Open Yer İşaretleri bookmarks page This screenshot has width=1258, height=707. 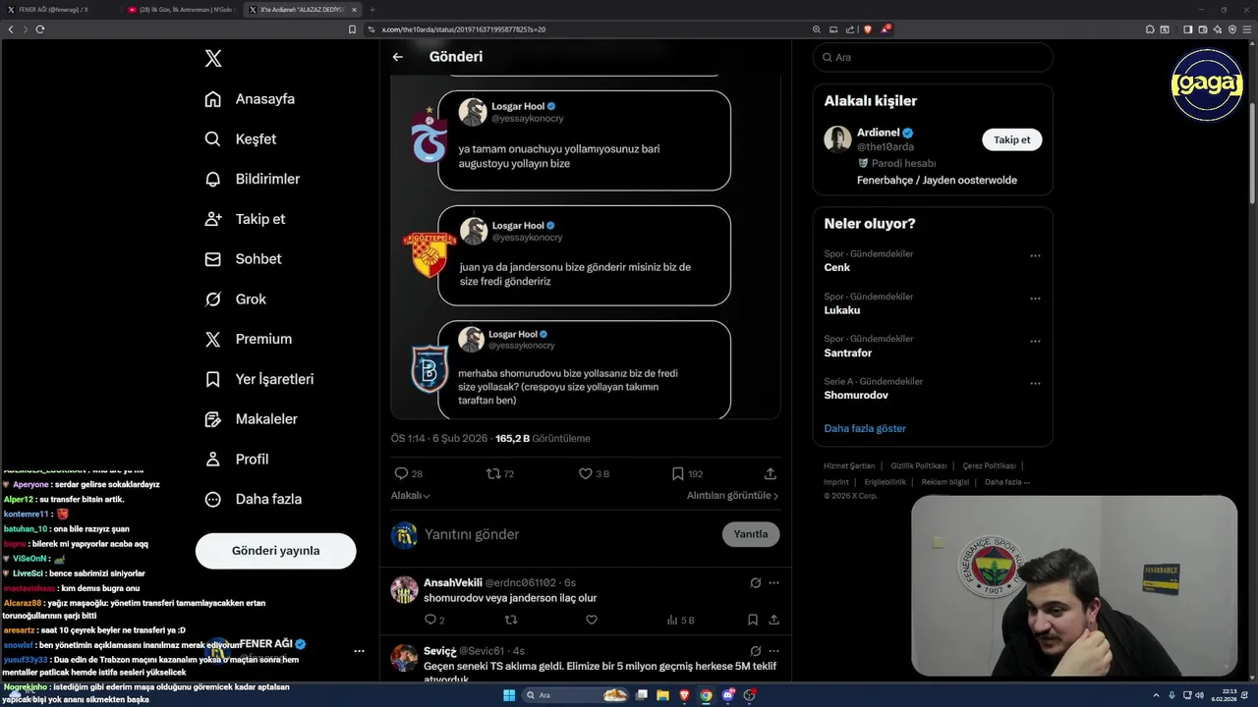[x=259, y=379]
